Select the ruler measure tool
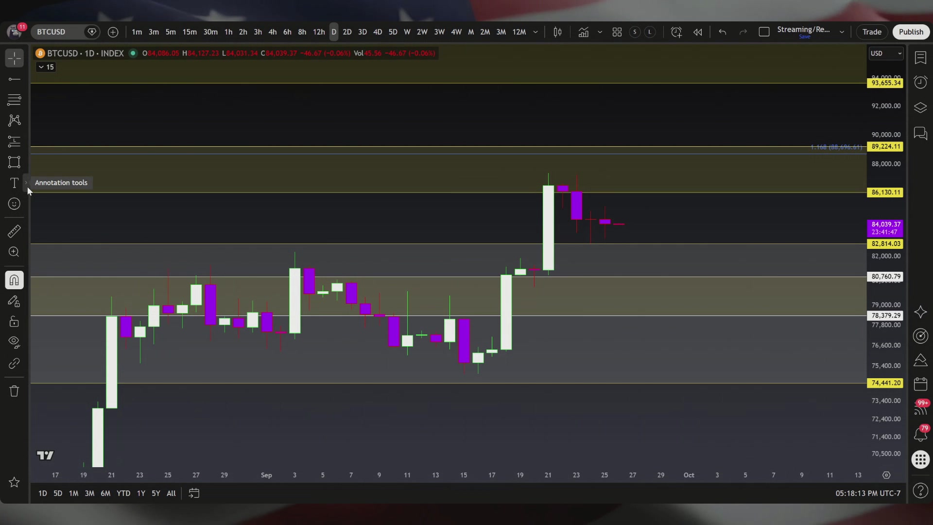Screen dimensions: 933x525 coord(14,231)
